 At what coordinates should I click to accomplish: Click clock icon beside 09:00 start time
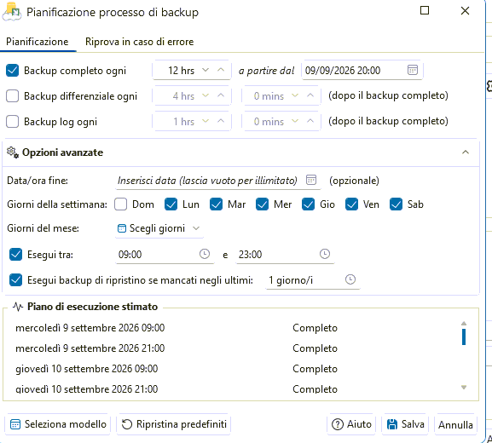tap(205, 254)
